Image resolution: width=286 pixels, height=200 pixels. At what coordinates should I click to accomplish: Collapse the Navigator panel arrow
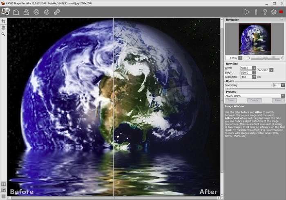tap(282, 20)
